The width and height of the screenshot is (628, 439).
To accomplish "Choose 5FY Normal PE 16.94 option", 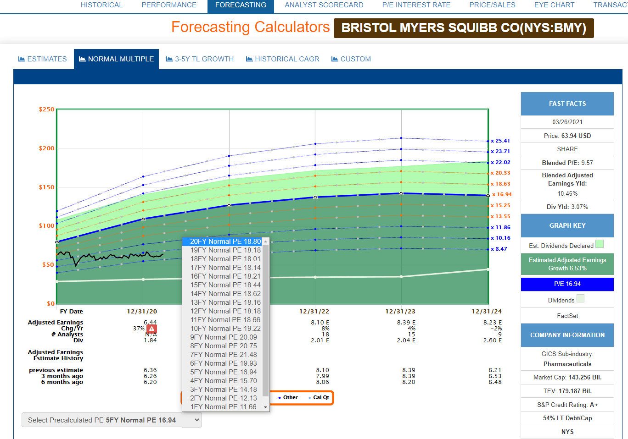I will click(223, 372).
